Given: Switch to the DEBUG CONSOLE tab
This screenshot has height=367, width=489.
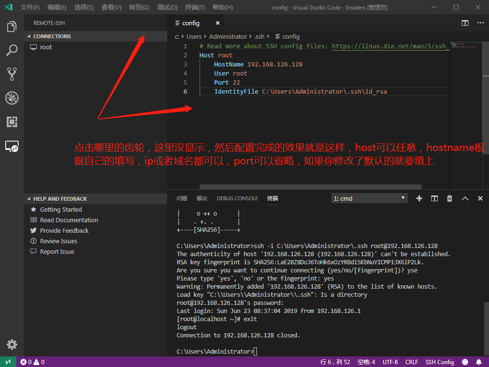Looking at the screenshot, I should point(237,198).
